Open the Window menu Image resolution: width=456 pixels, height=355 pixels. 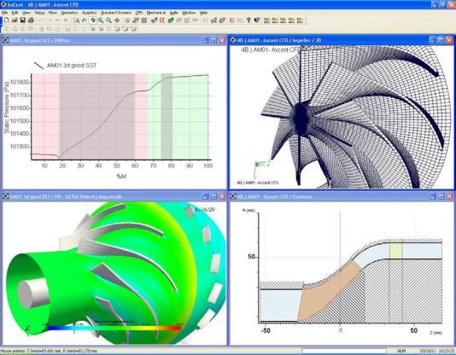click(x=189, y=13)
